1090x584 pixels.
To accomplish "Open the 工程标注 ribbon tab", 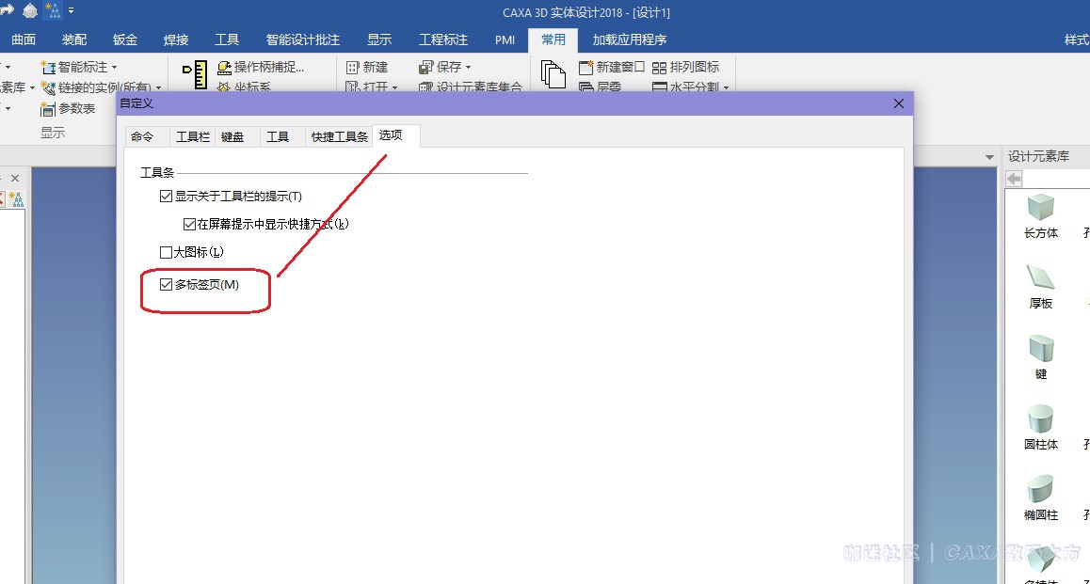I will [x=442, y=39].
